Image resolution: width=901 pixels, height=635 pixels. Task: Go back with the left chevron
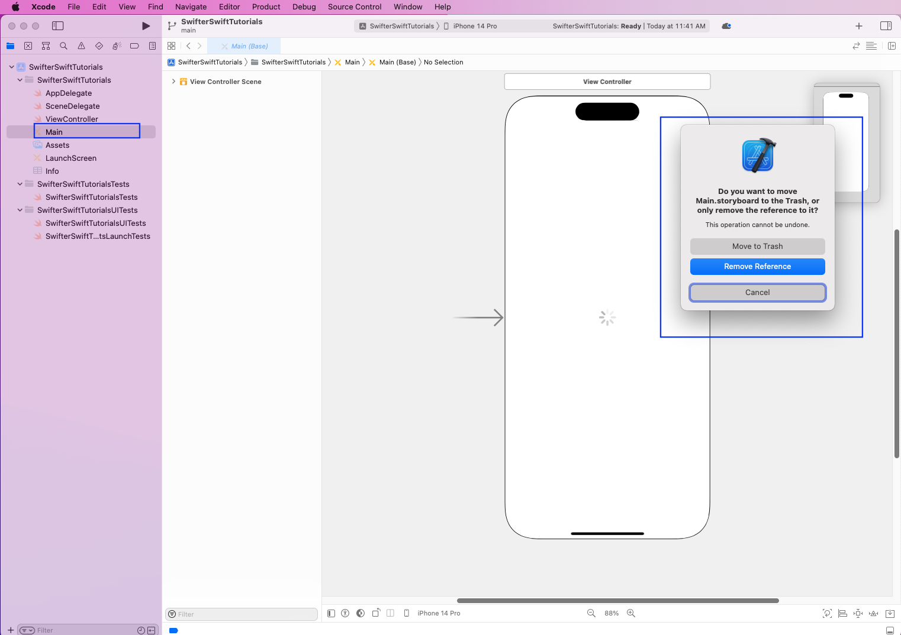pos(188,46)
